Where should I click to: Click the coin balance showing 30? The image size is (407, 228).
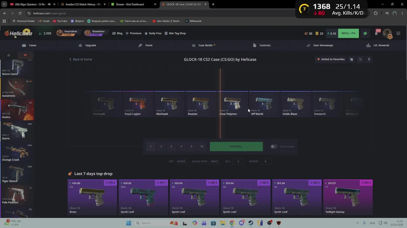[308, 33]
